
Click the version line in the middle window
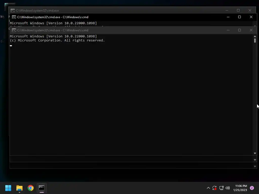pos(53,23)
